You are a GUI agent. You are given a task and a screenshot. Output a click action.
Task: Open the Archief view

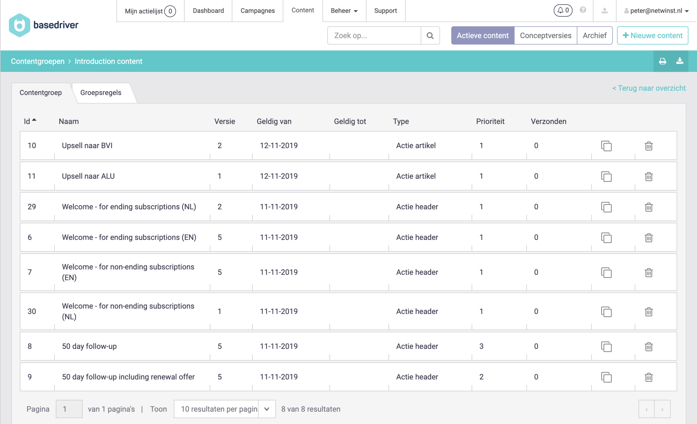(x=595, y=36)
